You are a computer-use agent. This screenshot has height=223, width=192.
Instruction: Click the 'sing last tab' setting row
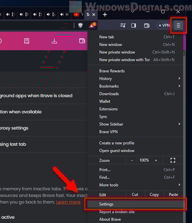pyautogui.click(x=44, y=144)
